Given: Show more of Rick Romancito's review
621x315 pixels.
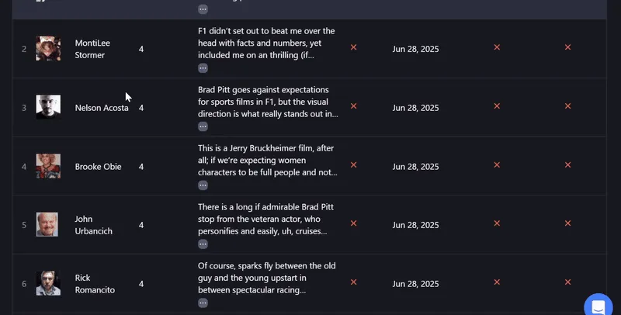Looking at the screenshot, I should [x=203, y=303].
